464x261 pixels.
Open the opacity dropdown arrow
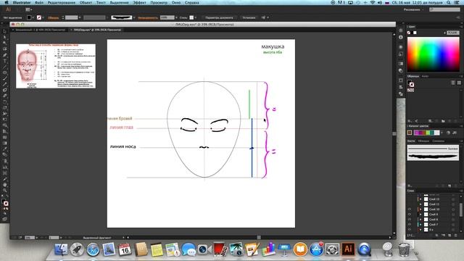tap(176, 17)
